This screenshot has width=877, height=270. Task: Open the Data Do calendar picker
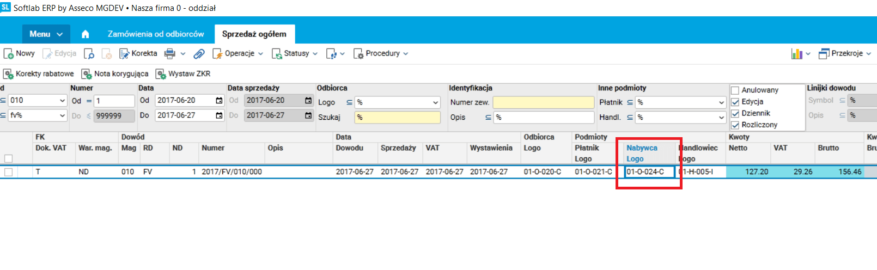[x=219, y=115]
